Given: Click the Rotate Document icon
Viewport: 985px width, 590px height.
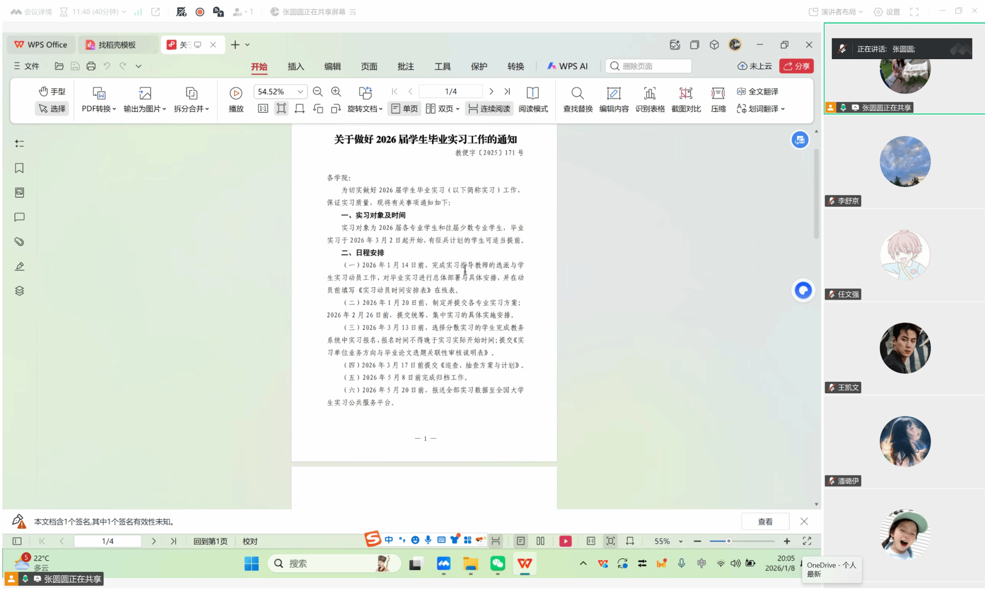Looking at the screenshot, I should tap(365, 93).
